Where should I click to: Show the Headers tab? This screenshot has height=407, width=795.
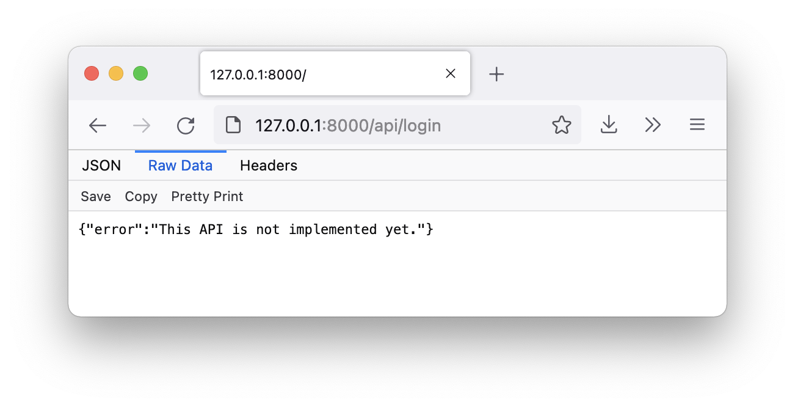click(x=269, y=166)
